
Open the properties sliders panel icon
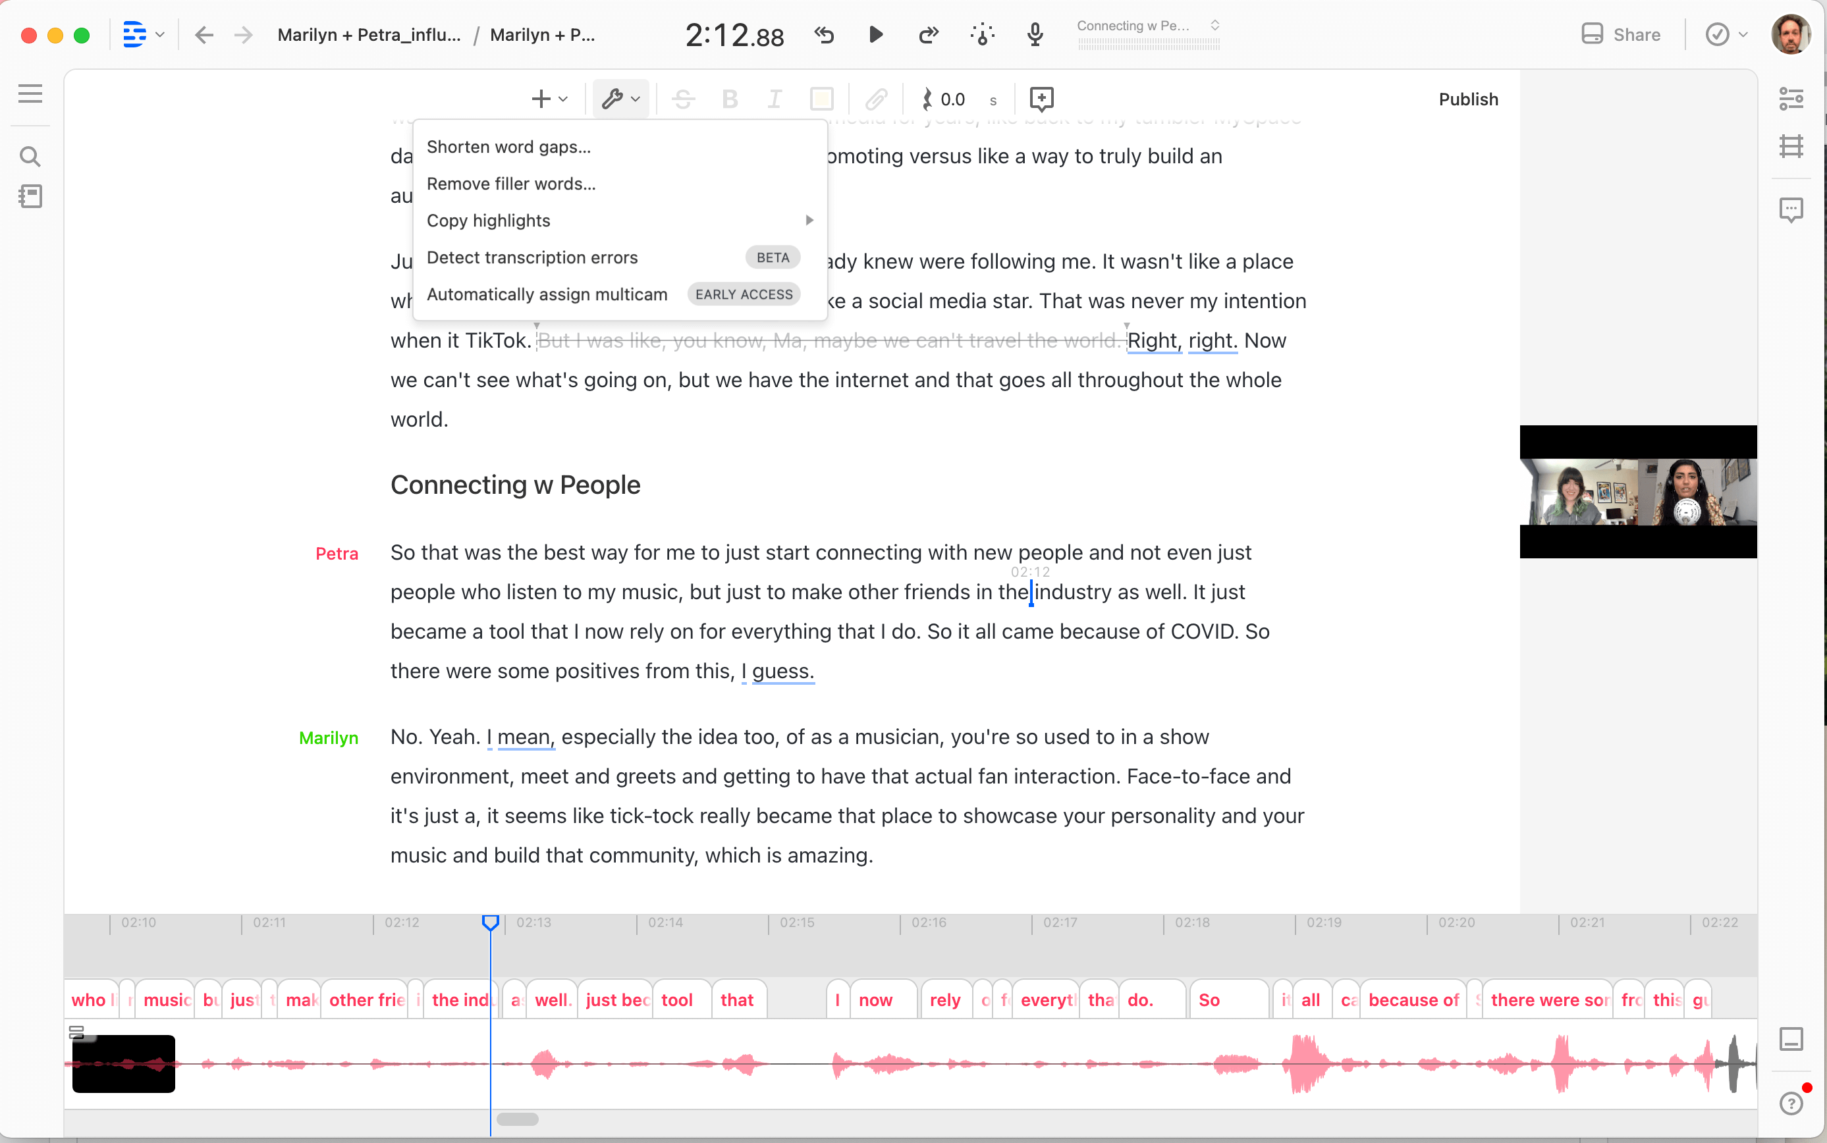(1791, 99)
